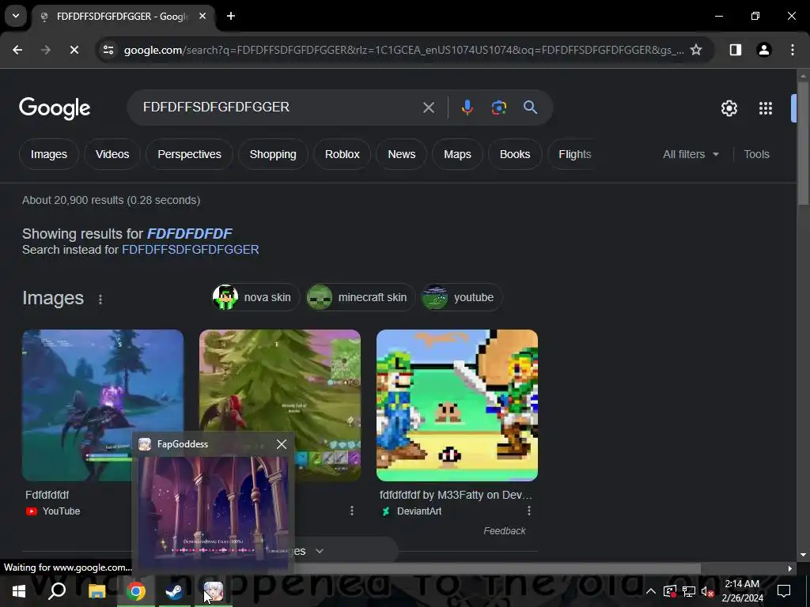The image size is (810, 607).
Task: Open Images section three-dot options
Action: (100, 300)
